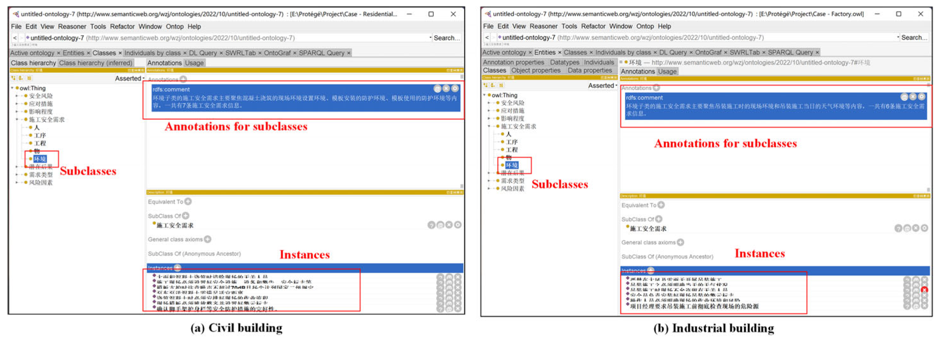Open Individuals tab in Factory window
The width and height of the screenshot is (941, 339).
pos(599,62)
